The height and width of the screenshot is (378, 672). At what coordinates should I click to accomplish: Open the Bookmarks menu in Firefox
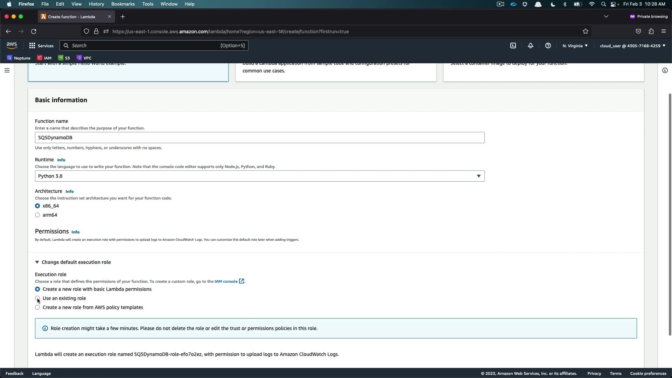pos(123,4)
